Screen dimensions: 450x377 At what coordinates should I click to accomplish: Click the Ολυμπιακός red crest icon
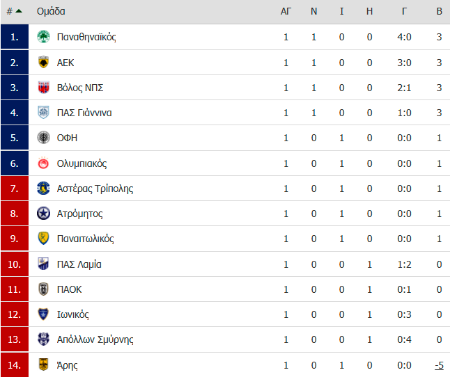tap(43, 163)
